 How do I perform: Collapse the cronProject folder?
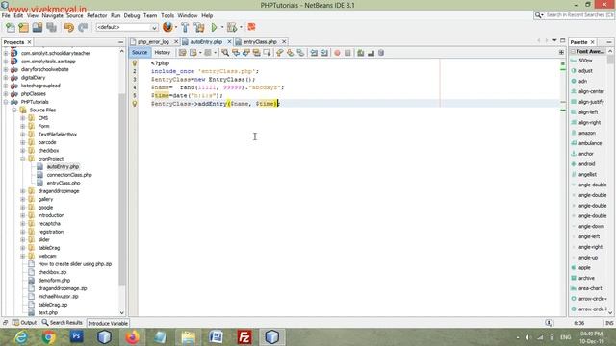coord(23,159)
